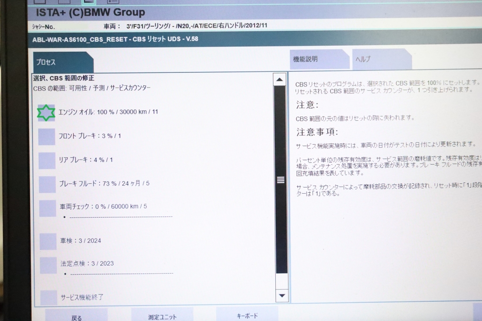Click the ABL-WAR-AS6100_CBS_RESET title bar text

click(x=115, y=39)
